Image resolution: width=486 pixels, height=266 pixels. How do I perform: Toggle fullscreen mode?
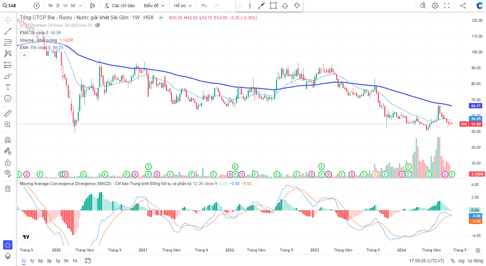coord(447,6)
